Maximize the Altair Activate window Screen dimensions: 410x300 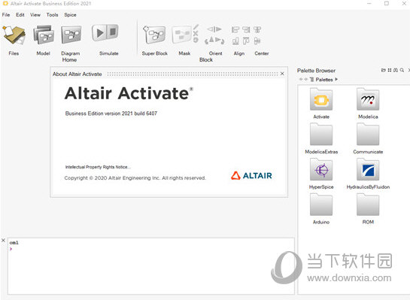387,4
